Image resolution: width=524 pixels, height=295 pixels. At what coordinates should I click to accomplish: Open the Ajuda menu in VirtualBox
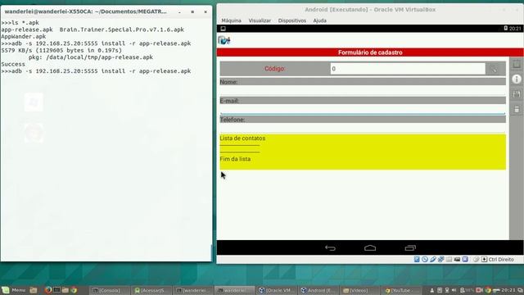(x=319, y=20)
